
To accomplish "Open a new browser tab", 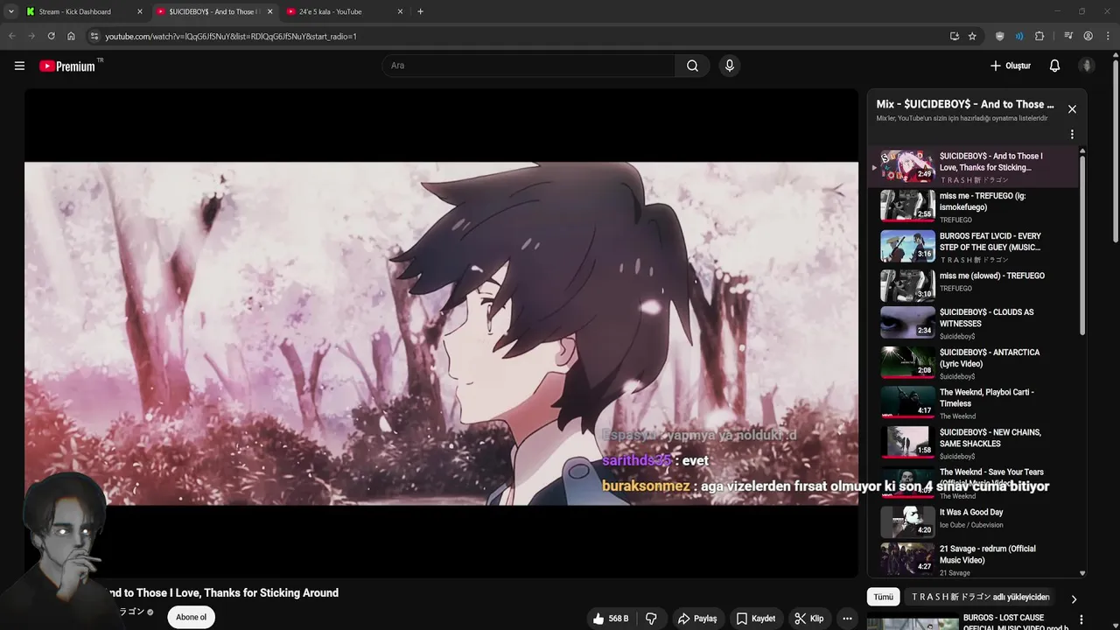I will 420,11.
